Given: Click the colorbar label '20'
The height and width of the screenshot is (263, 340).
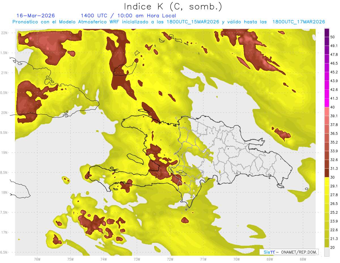Looking at the screenshot, I should click(x=333, y=248).
